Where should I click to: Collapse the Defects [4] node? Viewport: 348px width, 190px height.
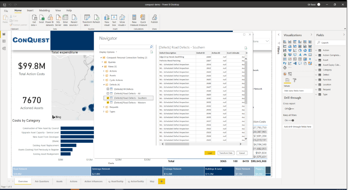[x=104, y=85]
